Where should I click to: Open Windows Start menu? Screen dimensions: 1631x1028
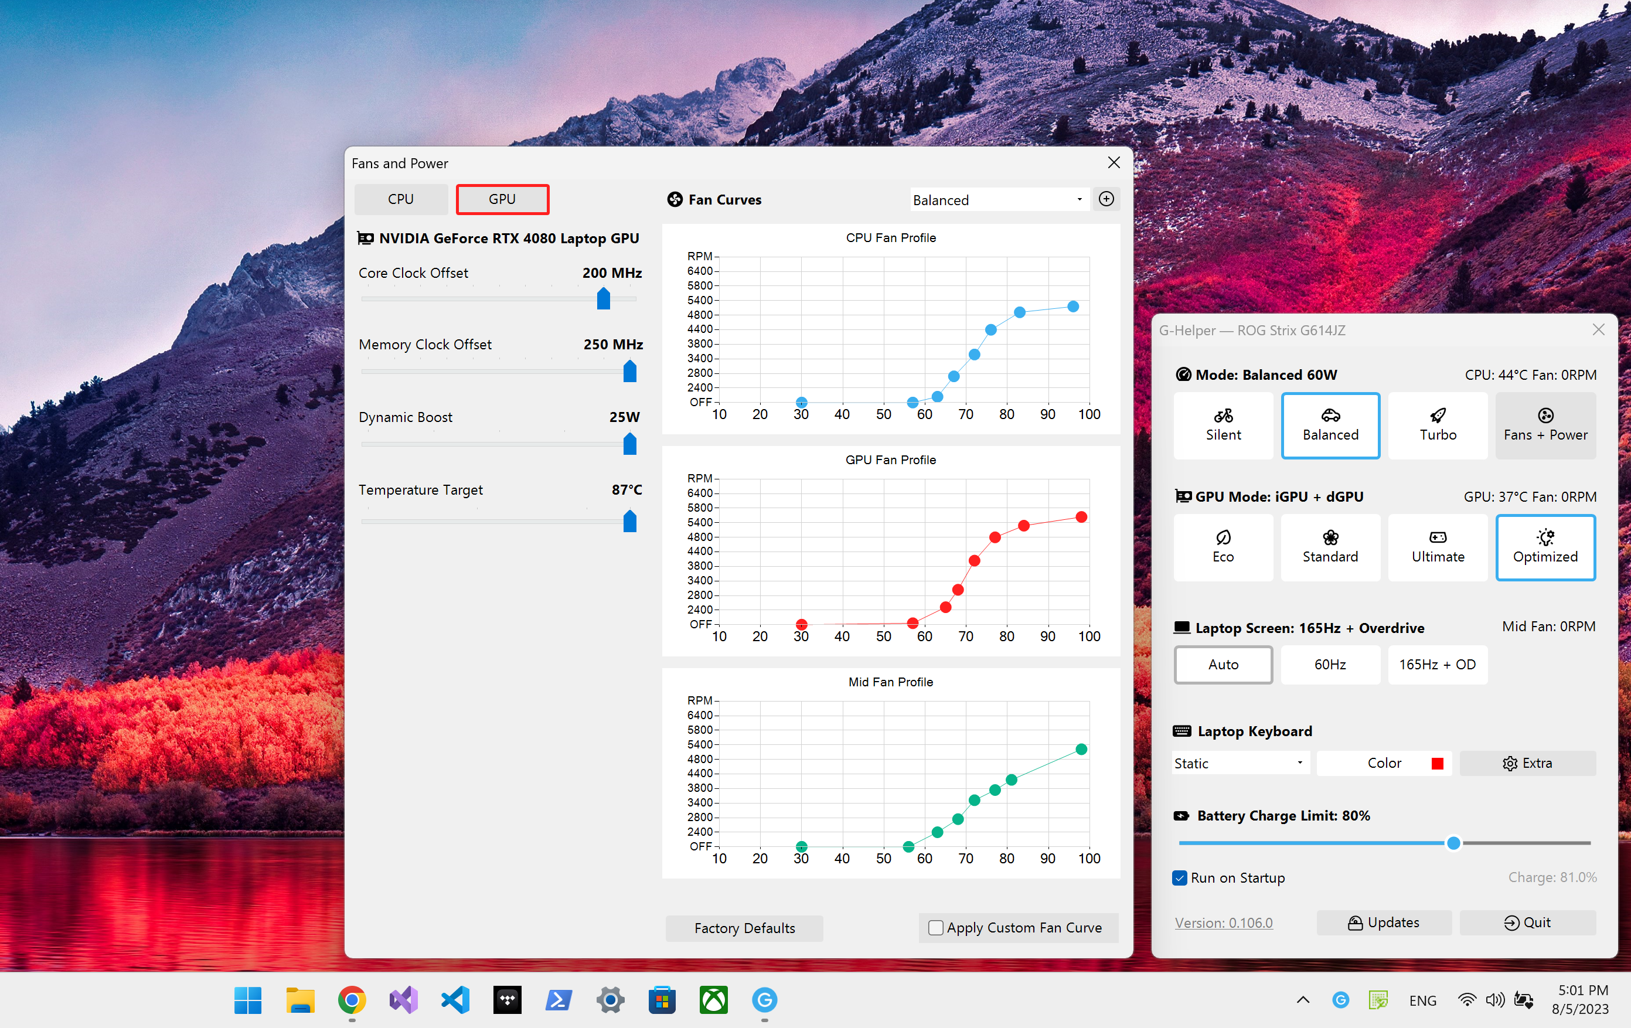point(247,1000)
